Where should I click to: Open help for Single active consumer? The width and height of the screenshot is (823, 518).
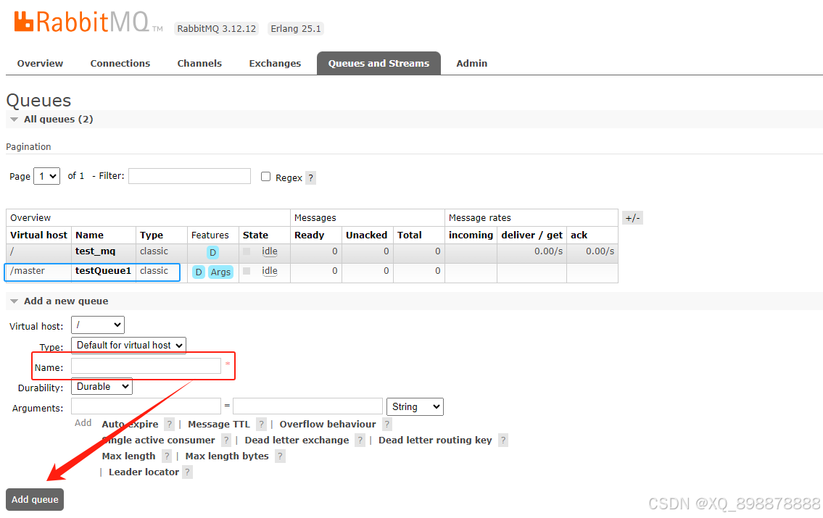click(226, 440)
